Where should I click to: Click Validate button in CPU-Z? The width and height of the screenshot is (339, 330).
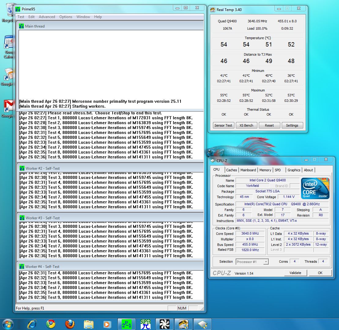coord(295,273)
